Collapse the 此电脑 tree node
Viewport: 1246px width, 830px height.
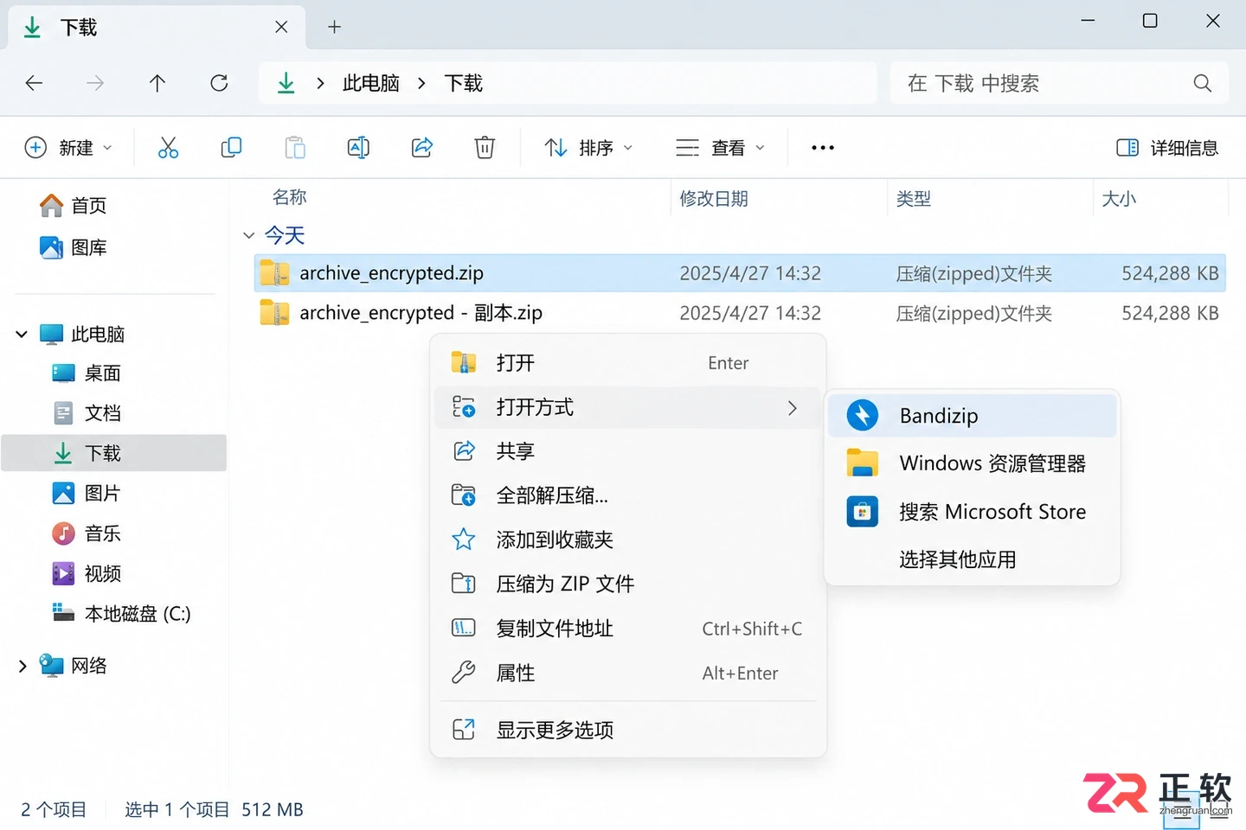click(22, 335)
